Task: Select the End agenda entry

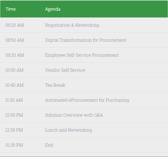Action: (49, 145)
